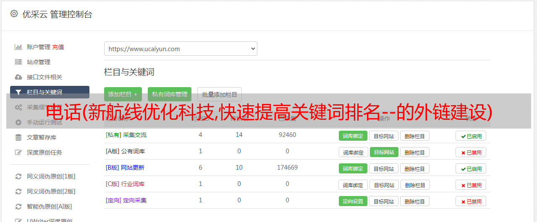Click the gear icon beside 优采云 管理控制台
Viewport: 537px width, 222px height.
[x=14, y=14]
